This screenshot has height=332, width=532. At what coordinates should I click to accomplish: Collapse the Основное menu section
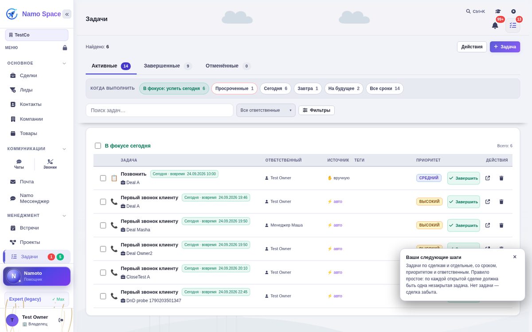point(64,63)
